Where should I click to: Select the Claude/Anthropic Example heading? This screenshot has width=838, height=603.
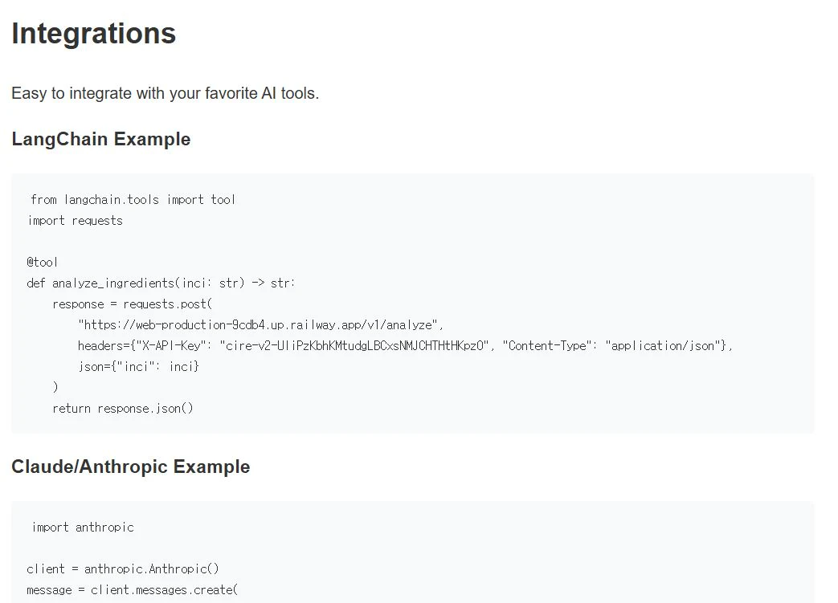(x=130, y=467)
